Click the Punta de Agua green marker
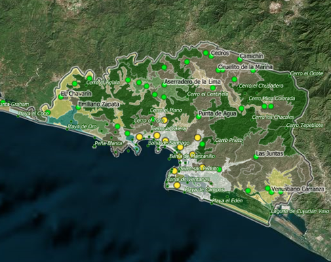 (199, 117)
